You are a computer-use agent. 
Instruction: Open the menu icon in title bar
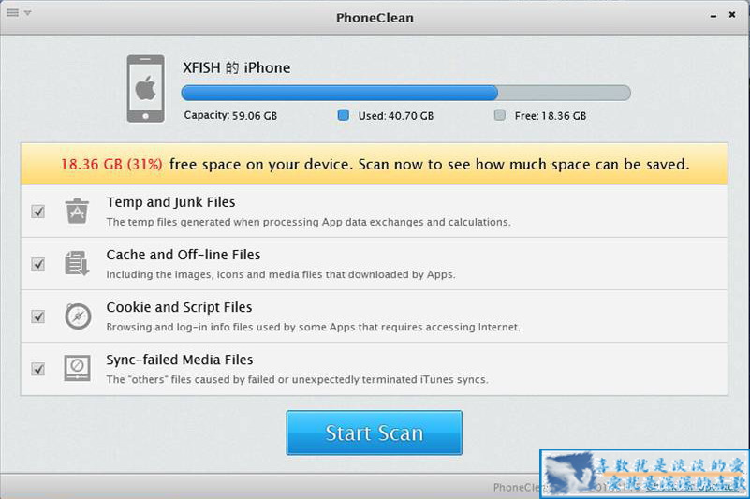13,13
